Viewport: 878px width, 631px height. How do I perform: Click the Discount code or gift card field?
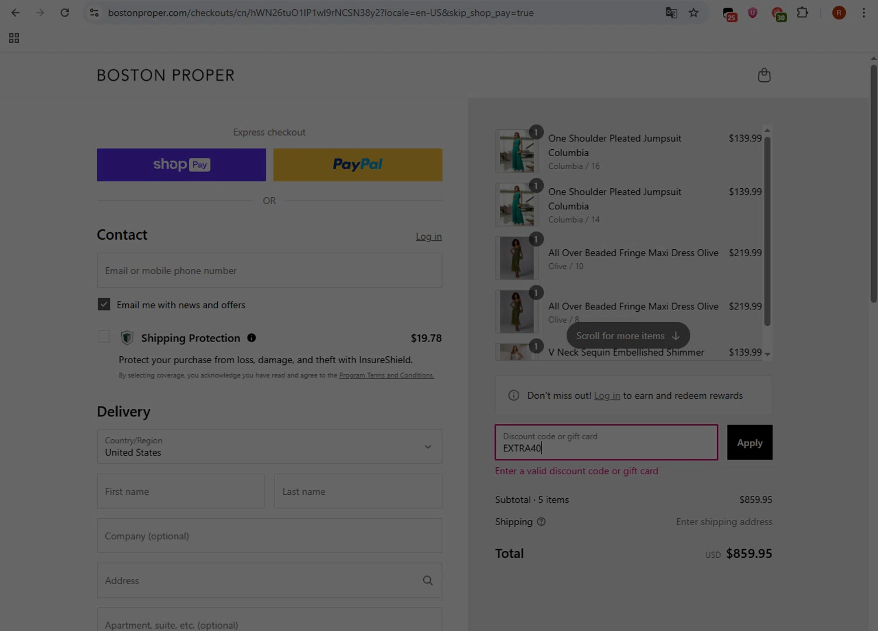pyautogui.click(x=606, y=442)
